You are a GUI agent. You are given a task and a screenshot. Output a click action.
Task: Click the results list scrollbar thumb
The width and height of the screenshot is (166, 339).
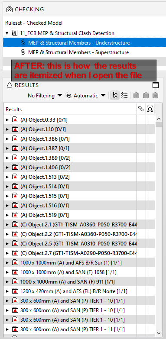(159, 124)
